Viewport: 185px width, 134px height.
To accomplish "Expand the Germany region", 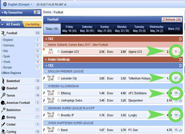I will pos(9,45).
